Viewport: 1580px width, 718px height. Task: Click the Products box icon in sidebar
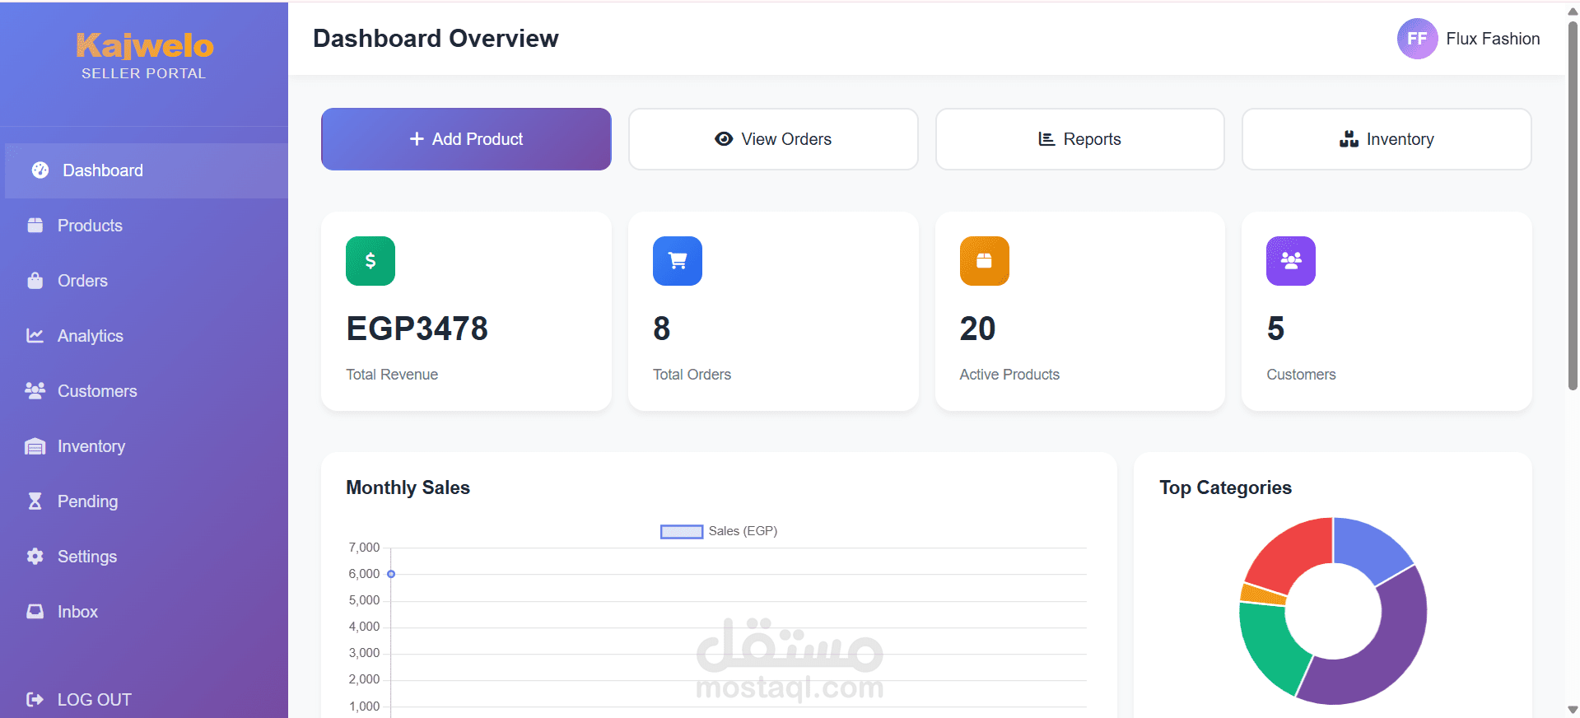click(x=35, y=226)
